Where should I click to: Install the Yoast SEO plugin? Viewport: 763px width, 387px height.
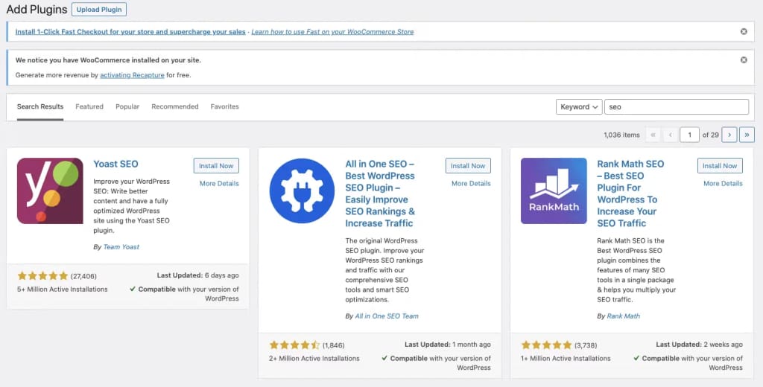[x=216, y=166]
